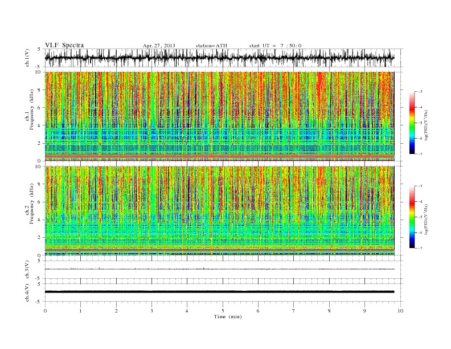Viewport: 451px width, 349px height.
Task: Click inside the ch.1 spectrogram panel
Action: coord(220,116)
